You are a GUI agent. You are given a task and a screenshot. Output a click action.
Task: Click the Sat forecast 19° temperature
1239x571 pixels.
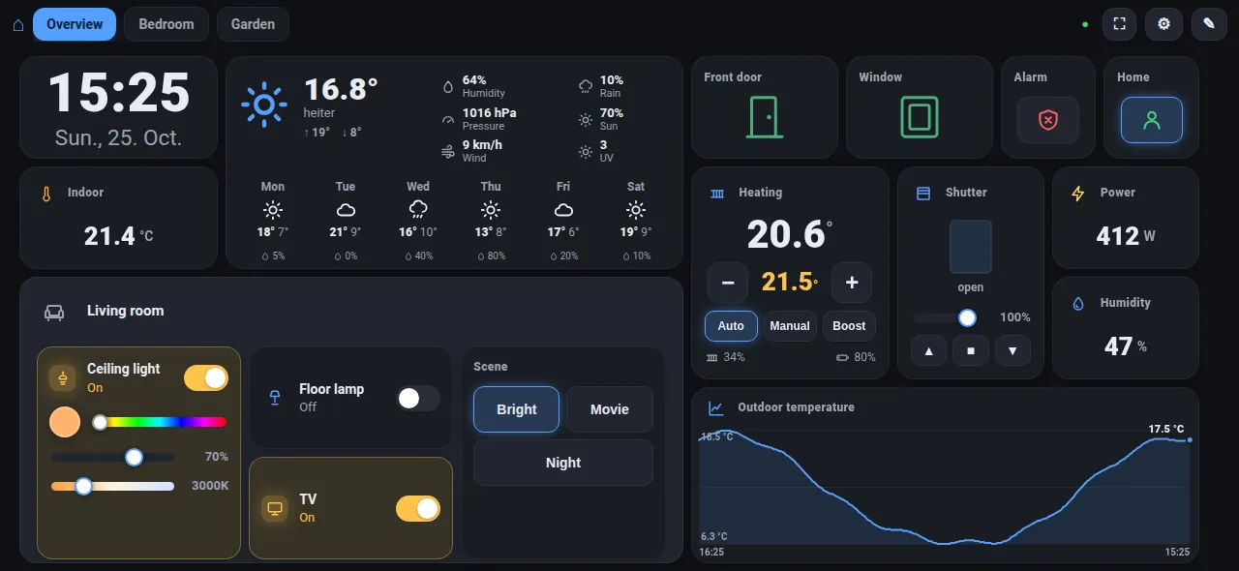[628, 232]
